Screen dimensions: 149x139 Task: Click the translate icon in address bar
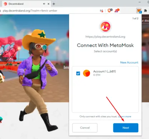point(101,11)
